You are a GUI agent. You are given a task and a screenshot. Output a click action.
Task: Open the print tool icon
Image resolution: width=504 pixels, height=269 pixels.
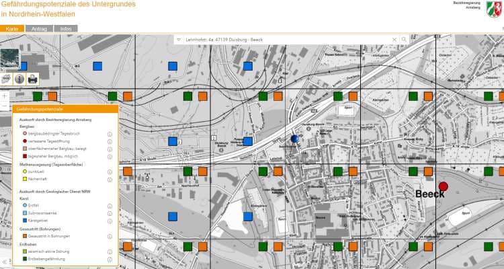click(x=32, y=79)
